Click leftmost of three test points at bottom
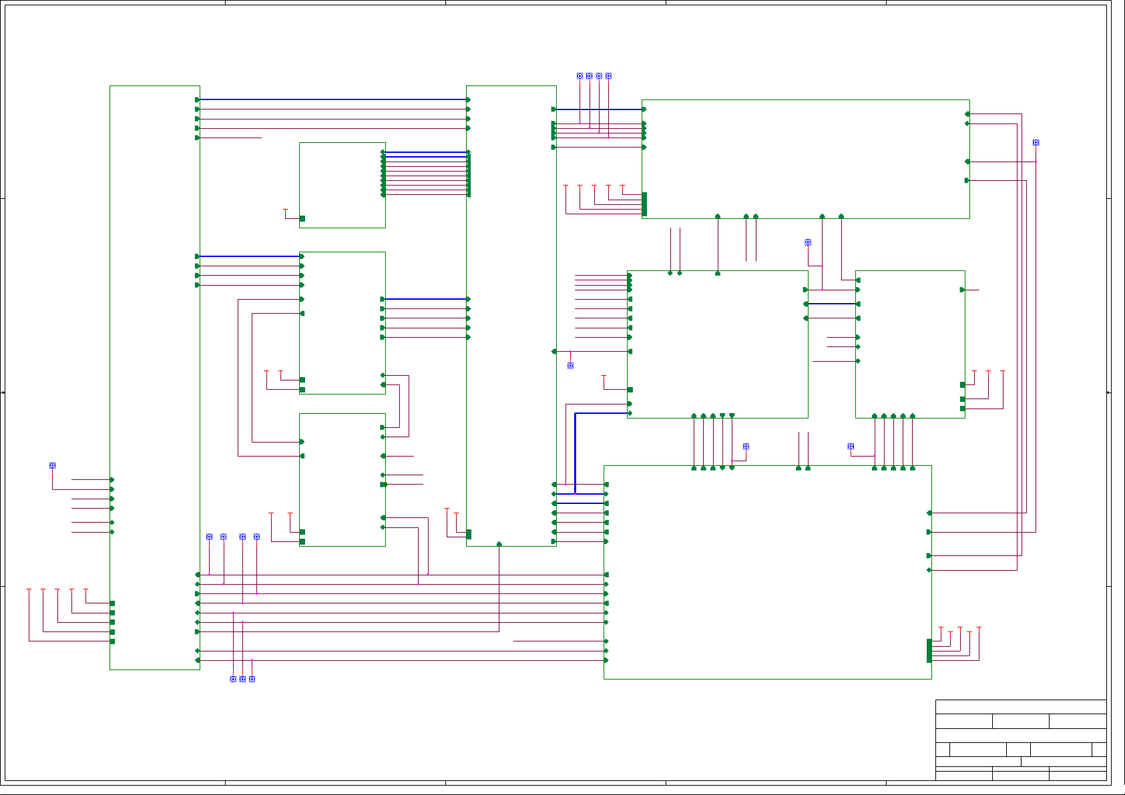Image resolution: width=1125 pixels, height=795 pixels. coord(233,679)
